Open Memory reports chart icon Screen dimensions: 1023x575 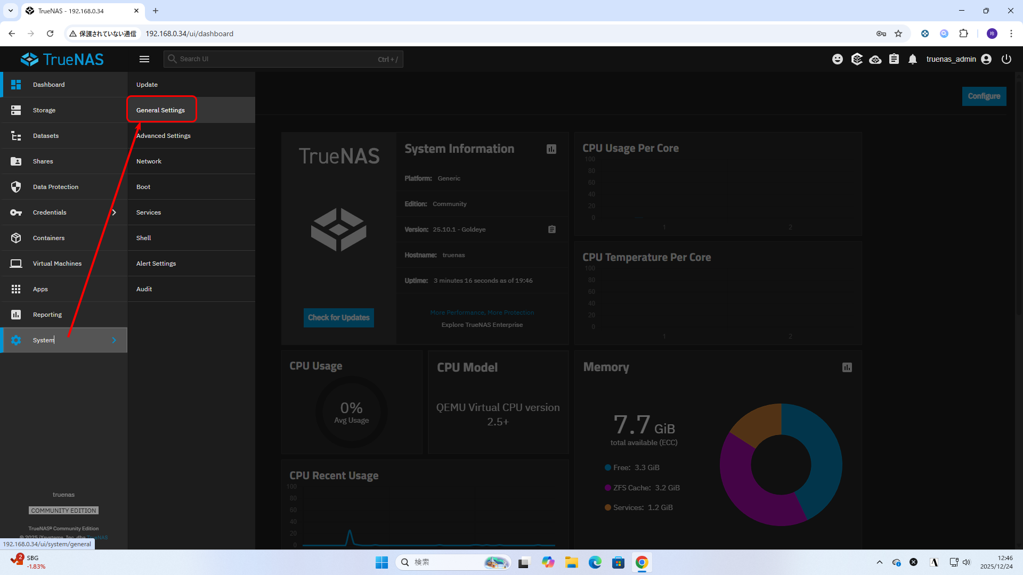click(x=847, y=367)
